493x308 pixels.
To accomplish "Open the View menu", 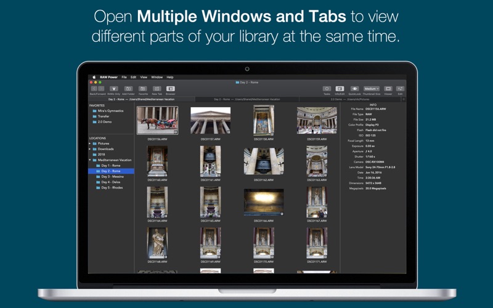I will tap(144, 77).
